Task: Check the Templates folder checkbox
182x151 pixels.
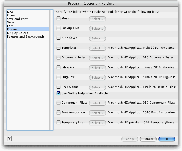Action: (x=59, y=48)
